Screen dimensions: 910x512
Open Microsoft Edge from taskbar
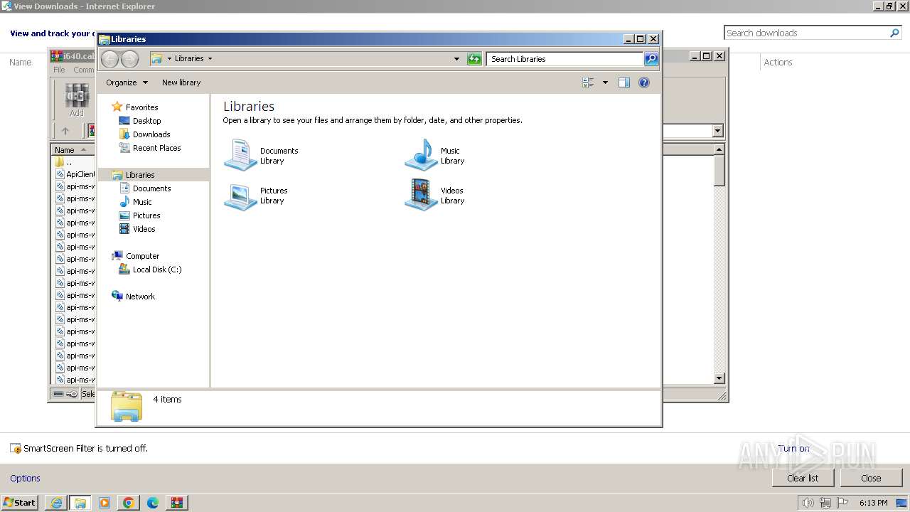[x=153, y=503]
